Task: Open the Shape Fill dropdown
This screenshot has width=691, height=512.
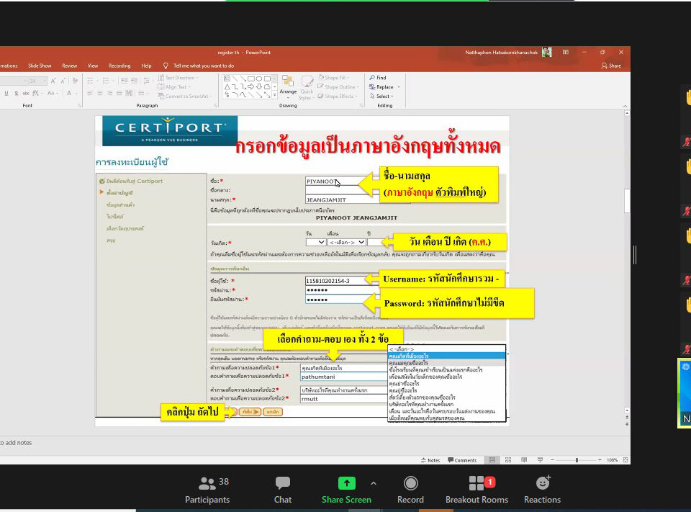Action: [x=333, y=78]
